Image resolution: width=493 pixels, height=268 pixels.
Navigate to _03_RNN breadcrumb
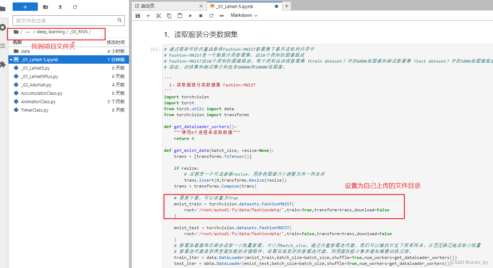78,32
